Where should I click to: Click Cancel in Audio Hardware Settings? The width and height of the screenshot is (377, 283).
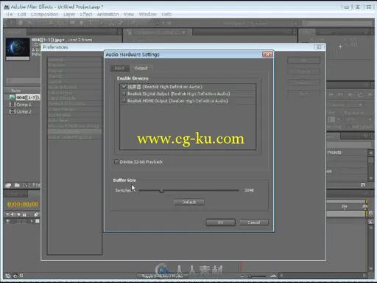[x=254, y=223]
